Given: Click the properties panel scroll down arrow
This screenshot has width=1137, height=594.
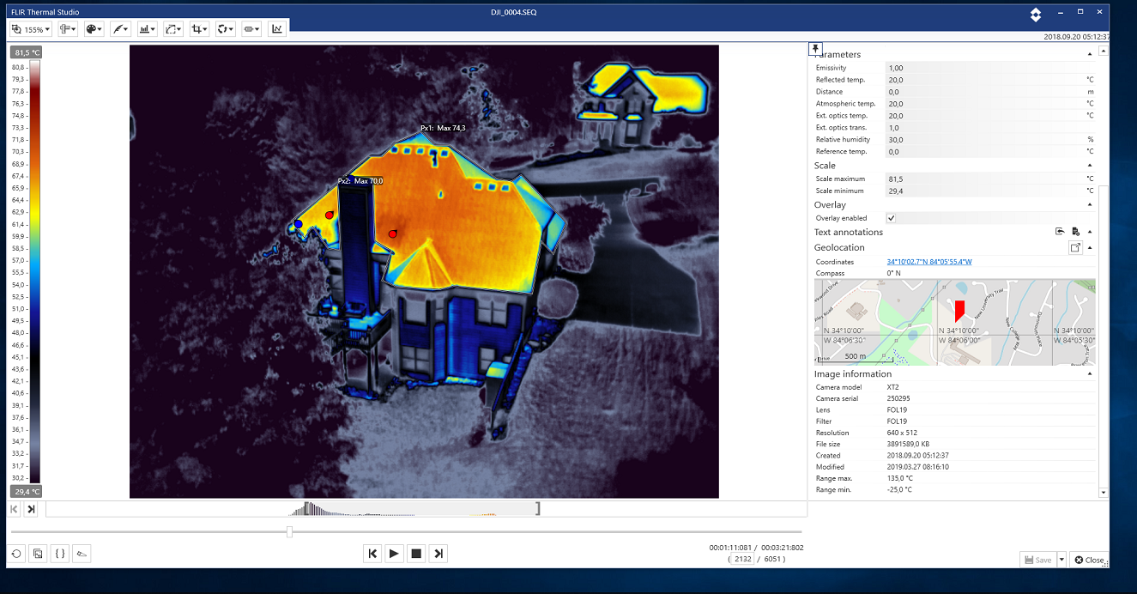Looking at the screenshot, I should pos(1104,493).
